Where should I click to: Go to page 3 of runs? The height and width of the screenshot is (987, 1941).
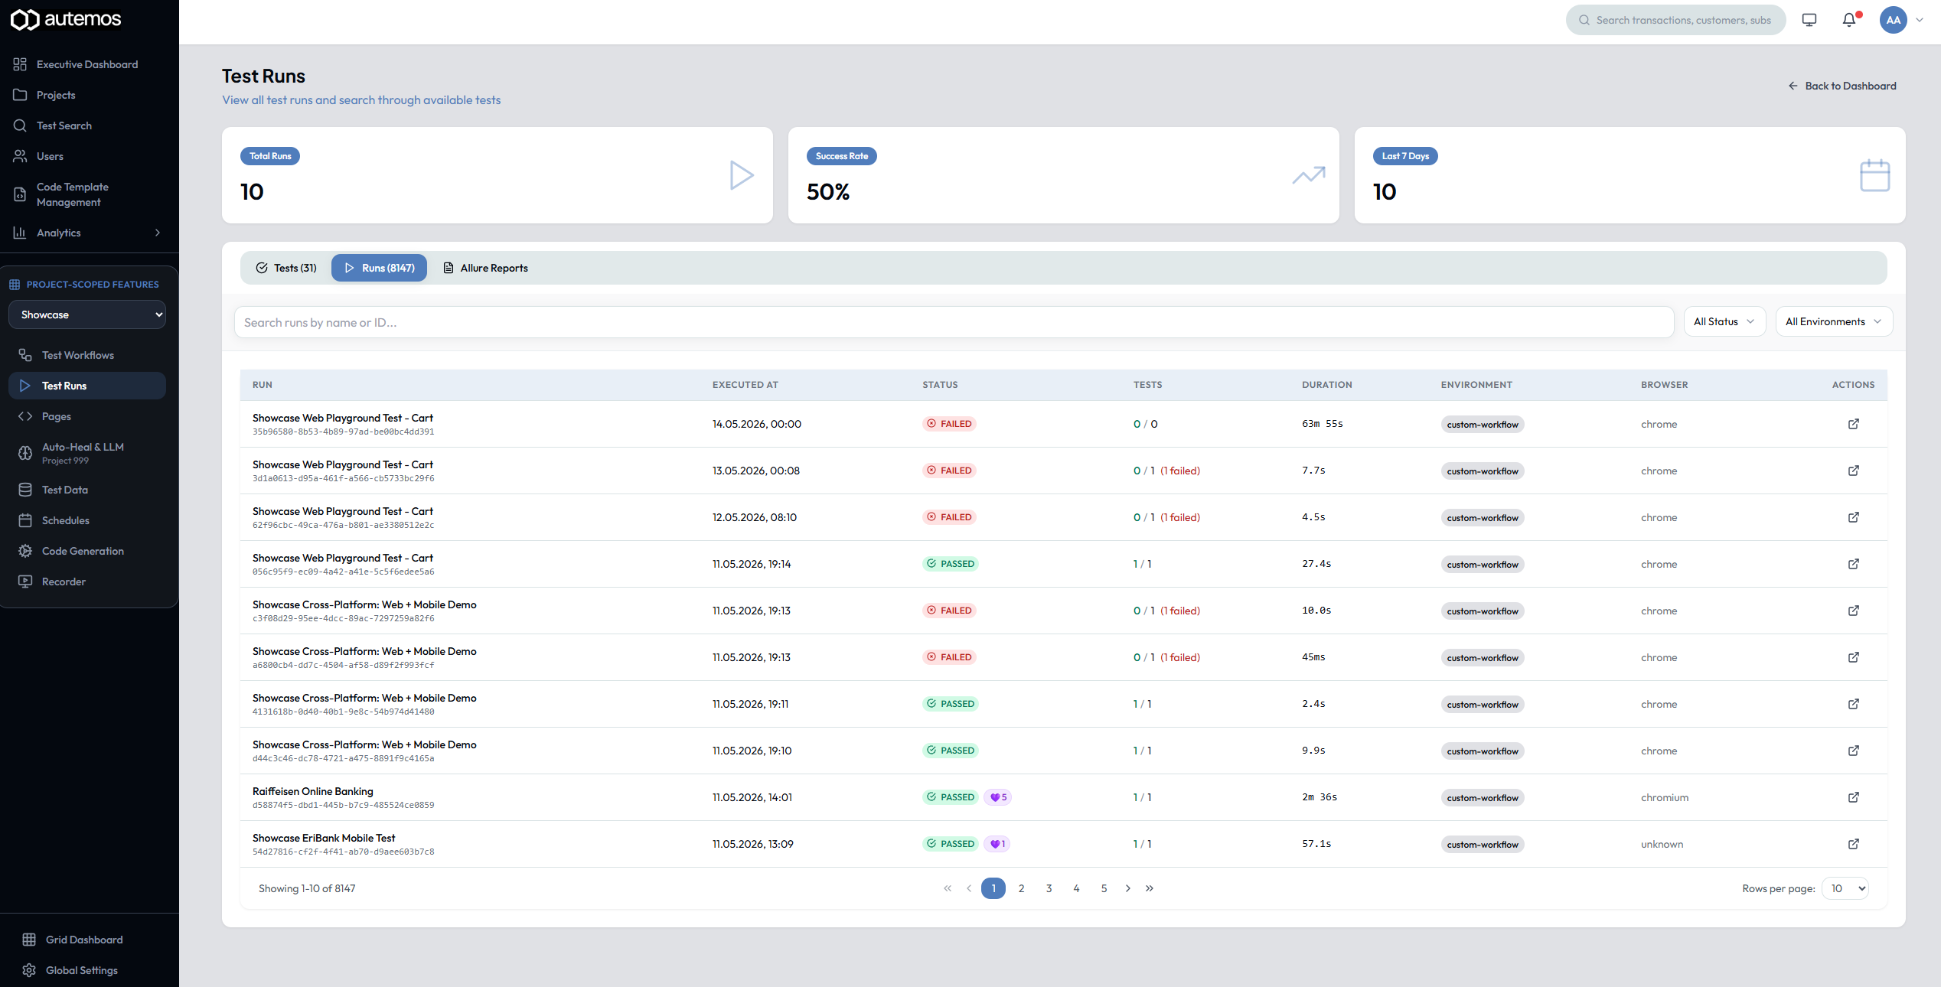[1049, 888]
